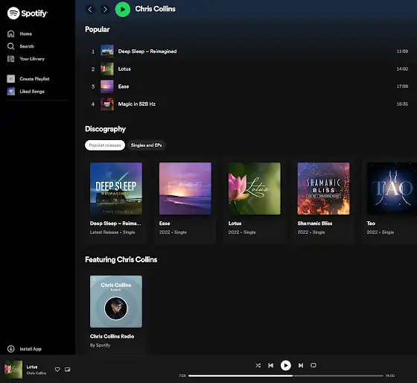Click the Popular section heading
The height and width of the screenshot is (383, 417).
click(98, 30)
